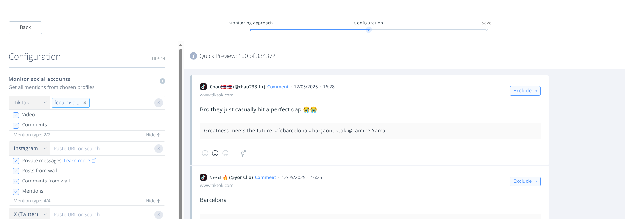Open the TikTok platform dropdown
Viewport: 625px width, 219px height.
click(x=30, y=103)
